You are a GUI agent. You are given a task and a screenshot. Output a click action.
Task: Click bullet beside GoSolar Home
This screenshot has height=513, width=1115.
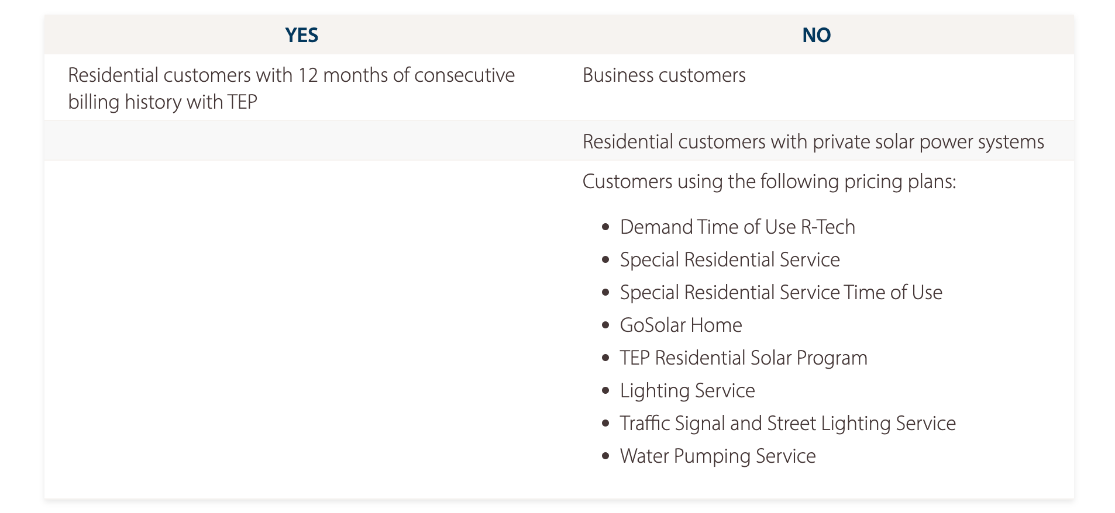[605, 325]
